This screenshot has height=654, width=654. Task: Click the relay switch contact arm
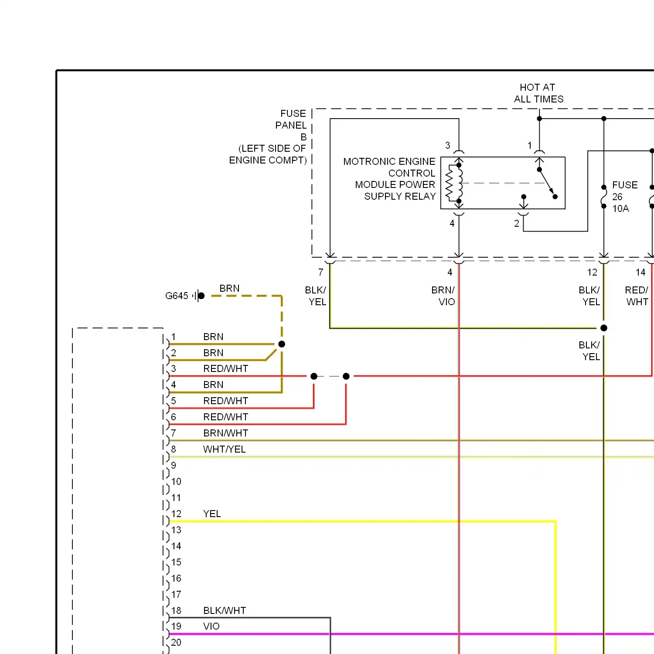point(547,183)
